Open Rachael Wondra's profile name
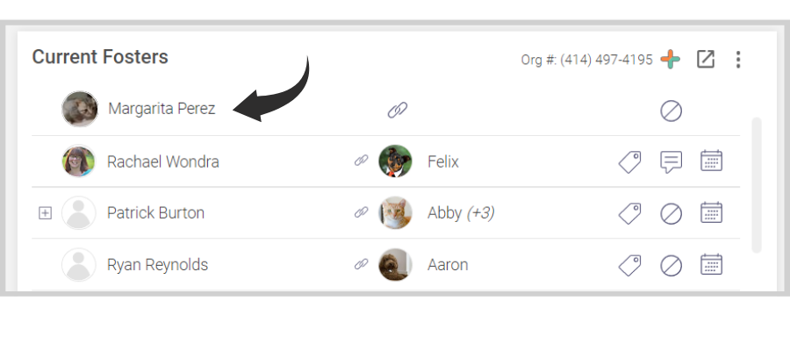Image resolution: width=790 pixels, height=351 pixels. tap(162, 161)
